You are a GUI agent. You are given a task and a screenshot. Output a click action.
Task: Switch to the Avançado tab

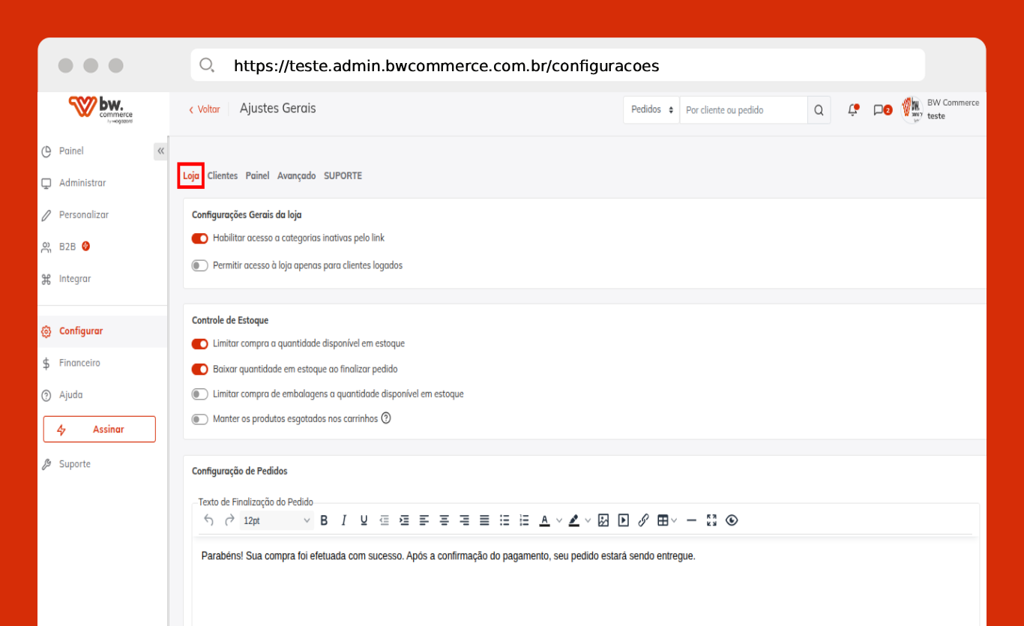pyautogui.click(x=296, y=175)
